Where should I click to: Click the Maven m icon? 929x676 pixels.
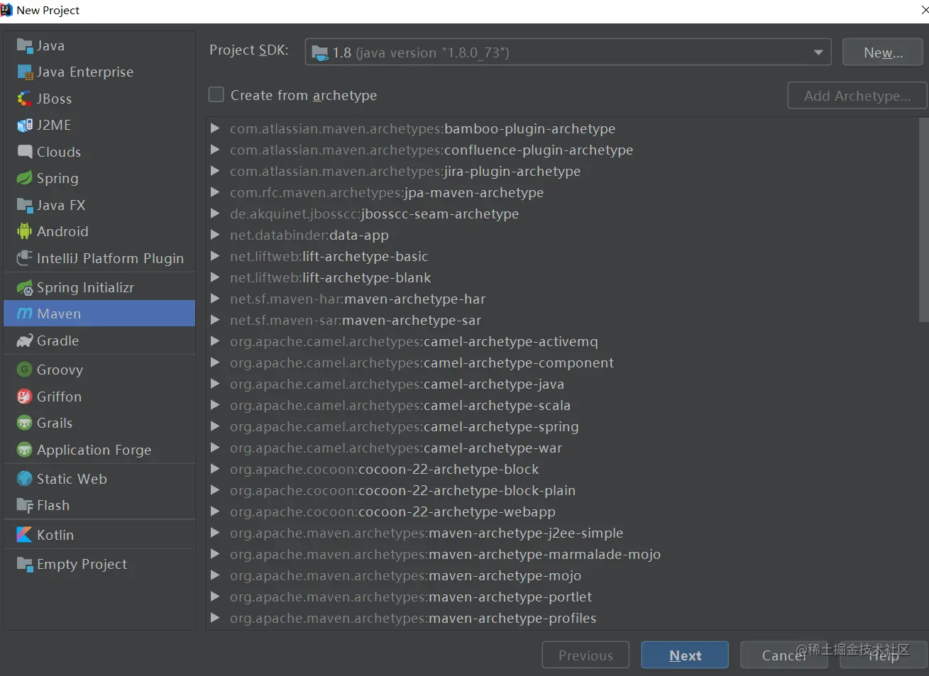[x=25, y=314]
